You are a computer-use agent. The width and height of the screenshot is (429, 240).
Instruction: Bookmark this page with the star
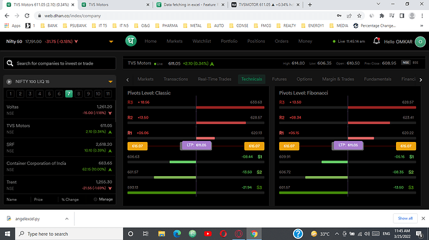[x=359, y=16]
